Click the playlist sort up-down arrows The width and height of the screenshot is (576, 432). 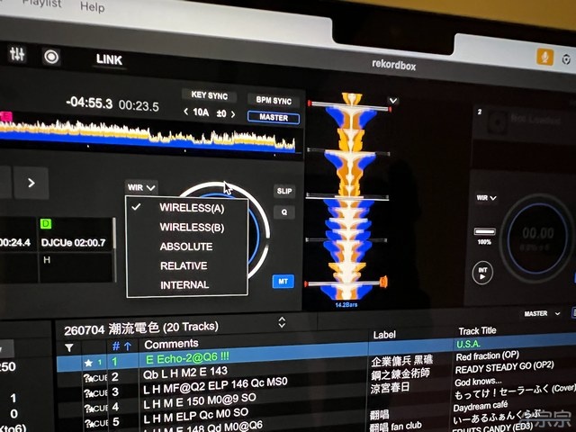282,322
